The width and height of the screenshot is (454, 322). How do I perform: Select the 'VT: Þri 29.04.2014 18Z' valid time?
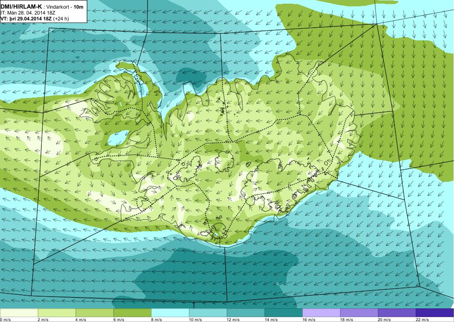[x=26, y=19]
